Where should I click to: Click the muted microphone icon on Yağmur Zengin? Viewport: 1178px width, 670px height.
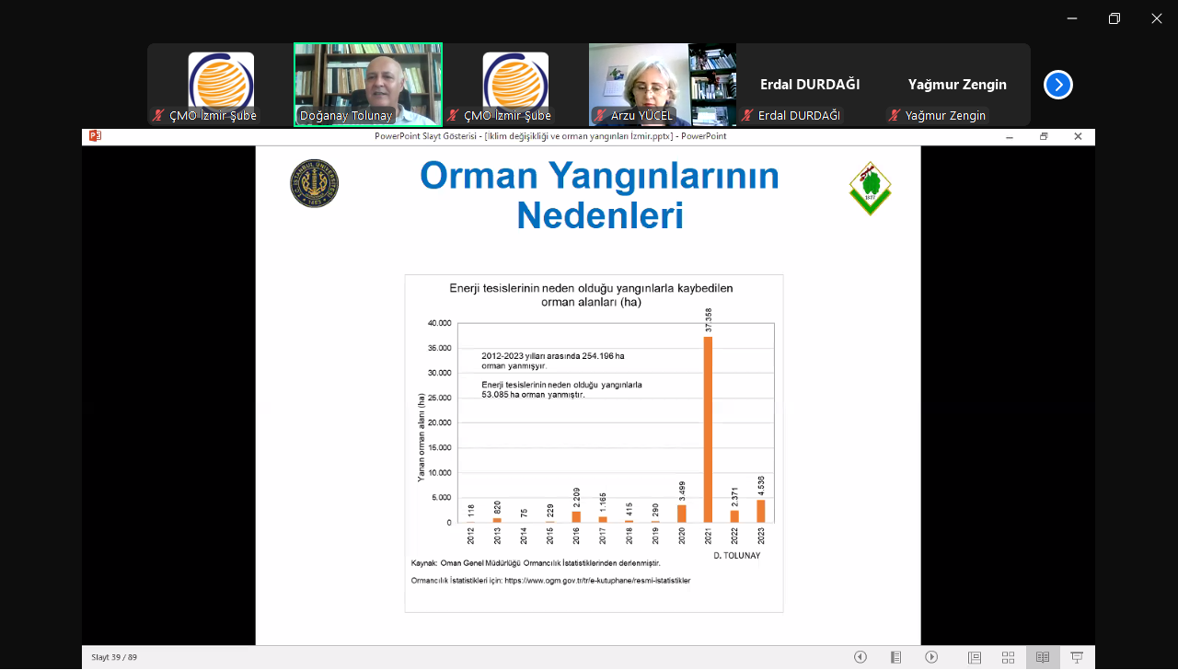895,116
